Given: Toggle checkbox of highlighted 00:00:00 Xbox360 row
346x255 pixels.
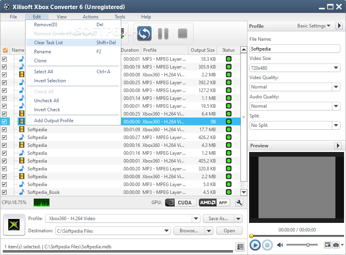Looking at the screenshot, I should pyautogui.click(x=4, y=122).
